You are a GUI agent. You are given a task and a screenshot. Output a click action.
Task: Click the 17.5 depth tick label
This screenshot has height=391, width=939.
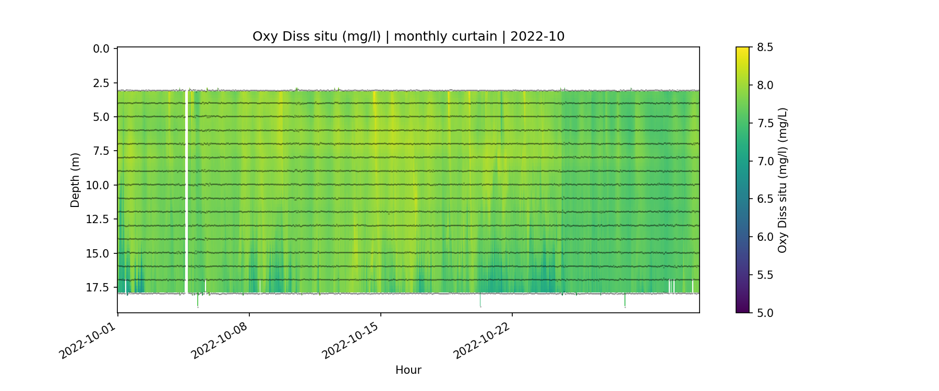98,288
